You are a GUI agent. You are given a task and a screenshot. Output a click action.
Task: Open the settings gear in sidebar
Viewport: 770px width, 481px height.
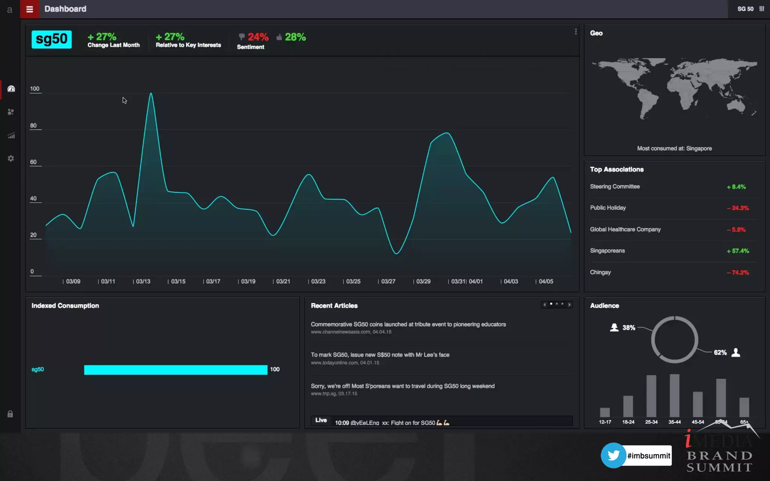(11, 159)
